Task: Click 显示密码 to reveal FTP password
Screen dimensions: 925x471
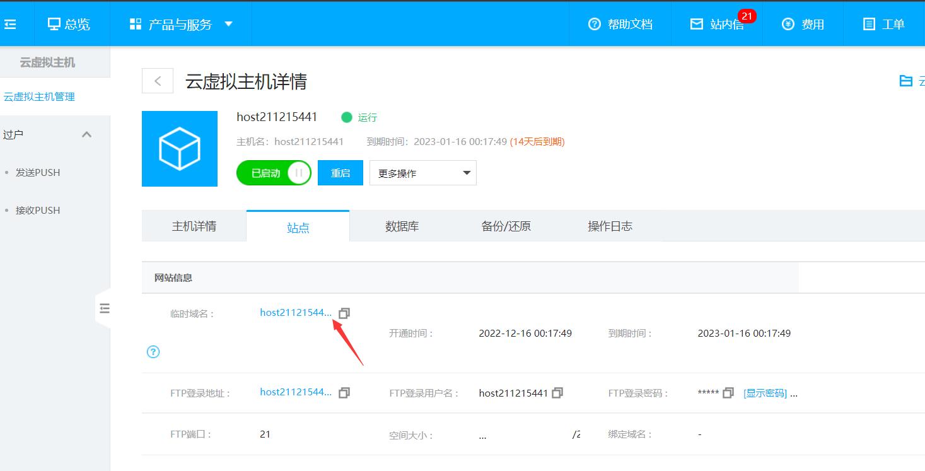Action: pos(764,392)
